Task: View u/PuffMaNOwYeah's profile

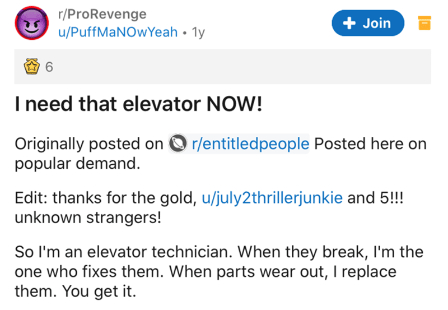Action: click(118, 32)
